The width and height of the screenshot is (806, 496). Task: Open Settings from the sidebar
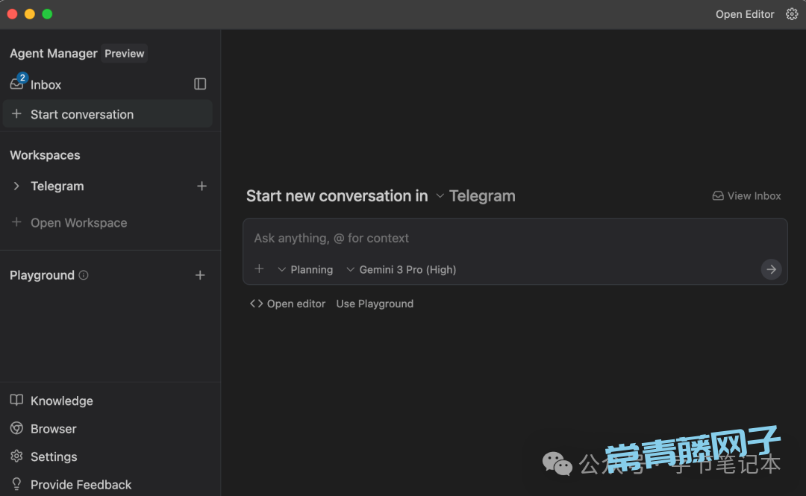pyautogui.click(x=53, y=456)
